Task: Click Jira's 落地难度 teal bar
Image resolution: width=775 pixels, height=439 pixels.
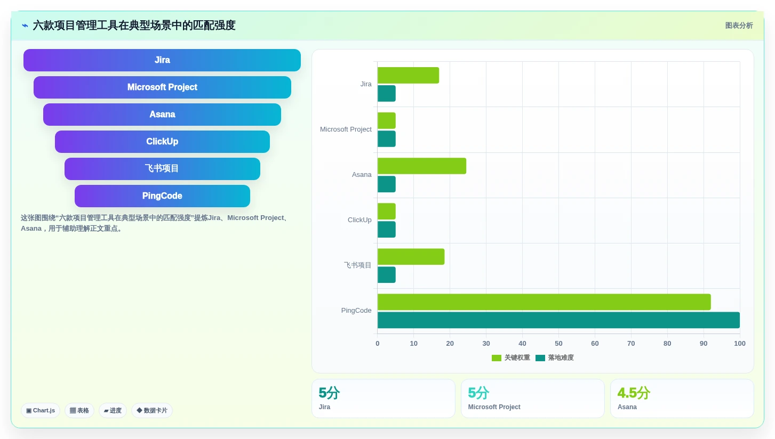Action: click(387, 93)
